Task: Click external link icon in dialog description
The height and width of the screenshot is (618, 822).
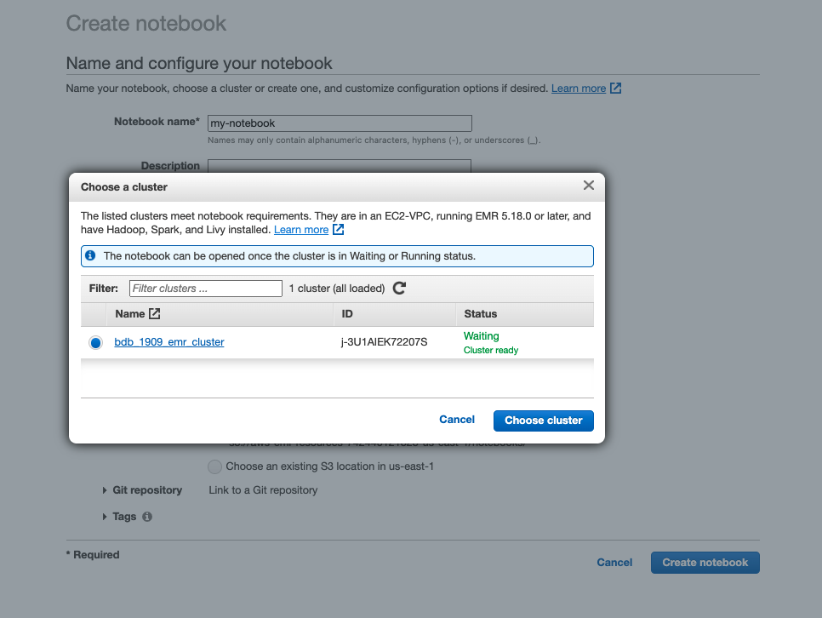Action: coord(339,230)
